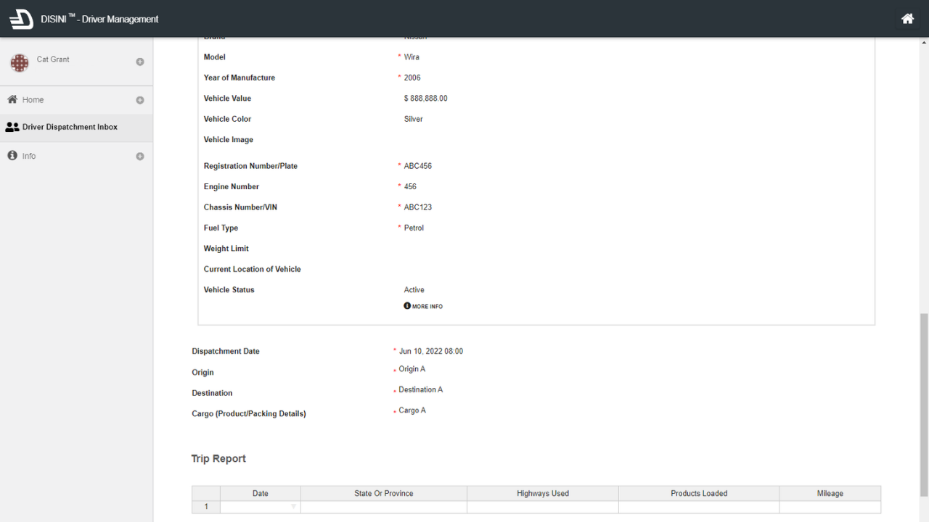Image resolution: width=929 pixels, height=522 pixels.
Task: Expand the Cat Grant user menu
Action: [x=140, y=62]
